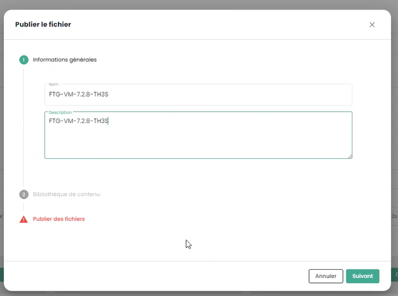Click the Publier le fichier dialog title
Screen dimensions: 398x296
43,24
